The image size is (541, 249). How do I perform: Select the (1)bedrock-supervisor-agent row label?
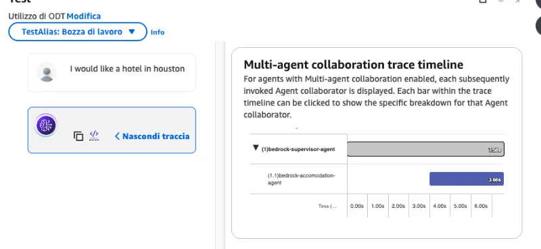pos(298,149)
